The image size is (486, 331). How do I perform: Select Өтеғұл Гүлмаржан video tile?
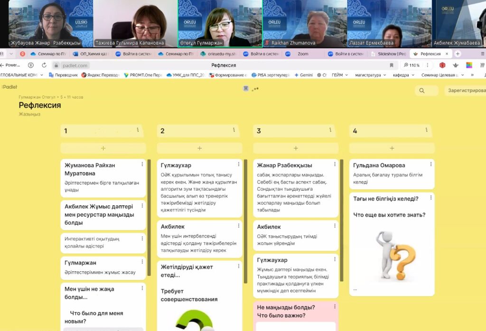[x=220, y=24]
